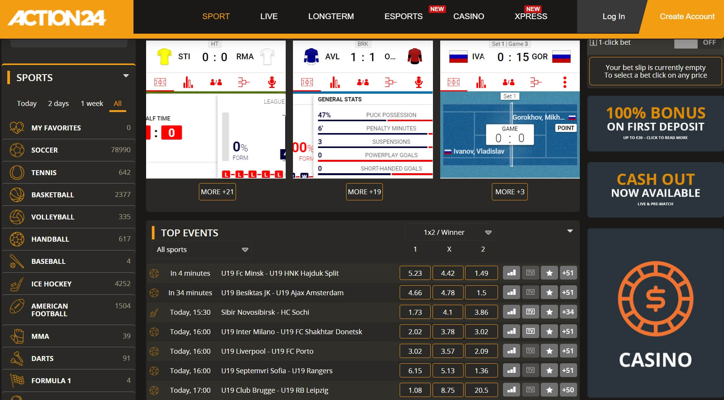
Task: Show MORE +3 tennis live events
Action: point(510,192)
